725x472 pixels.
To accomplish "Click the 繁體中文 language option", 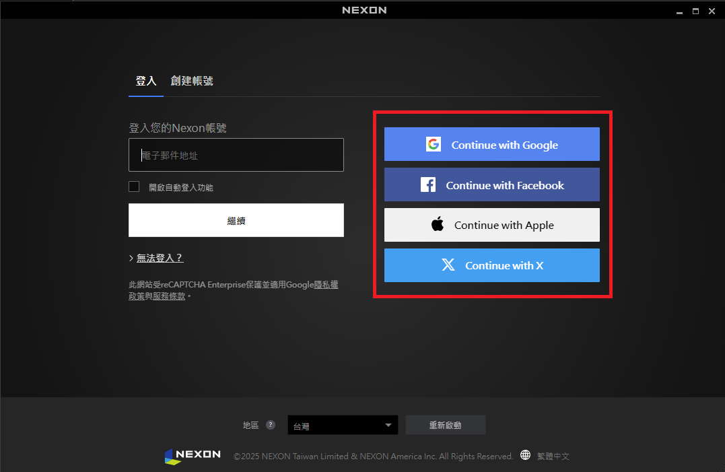I will 553,455.
